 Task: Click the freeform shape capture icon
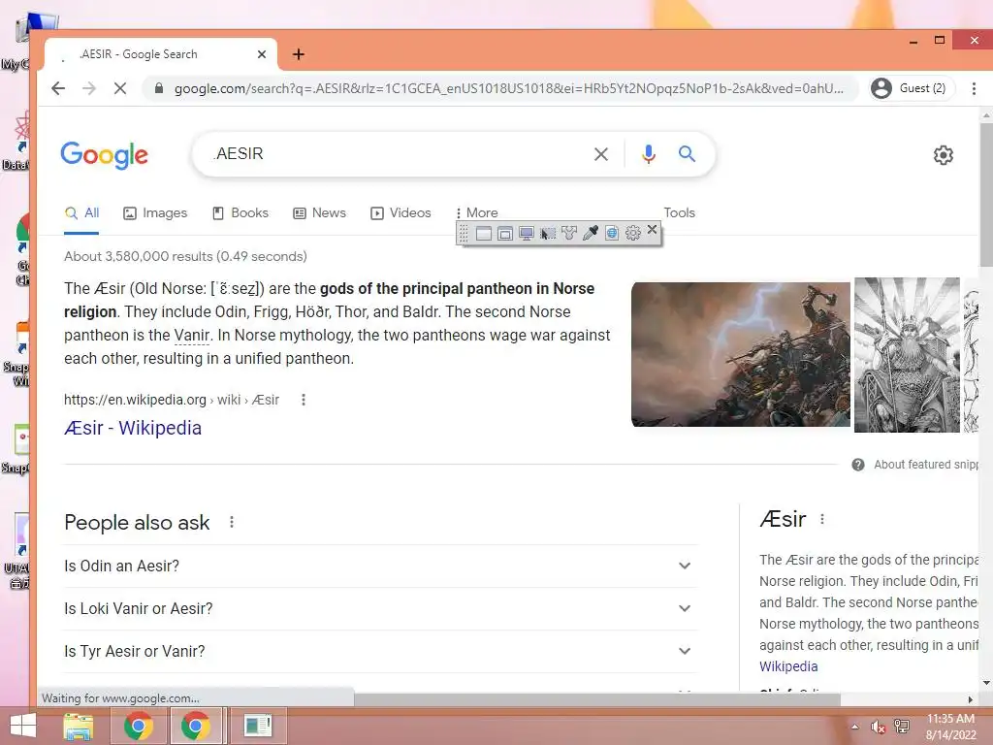click(568, 234)
